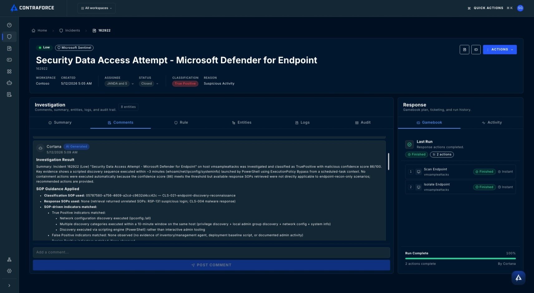
Task: Switch to the Summary tab
Action: (x=60, y=123)
